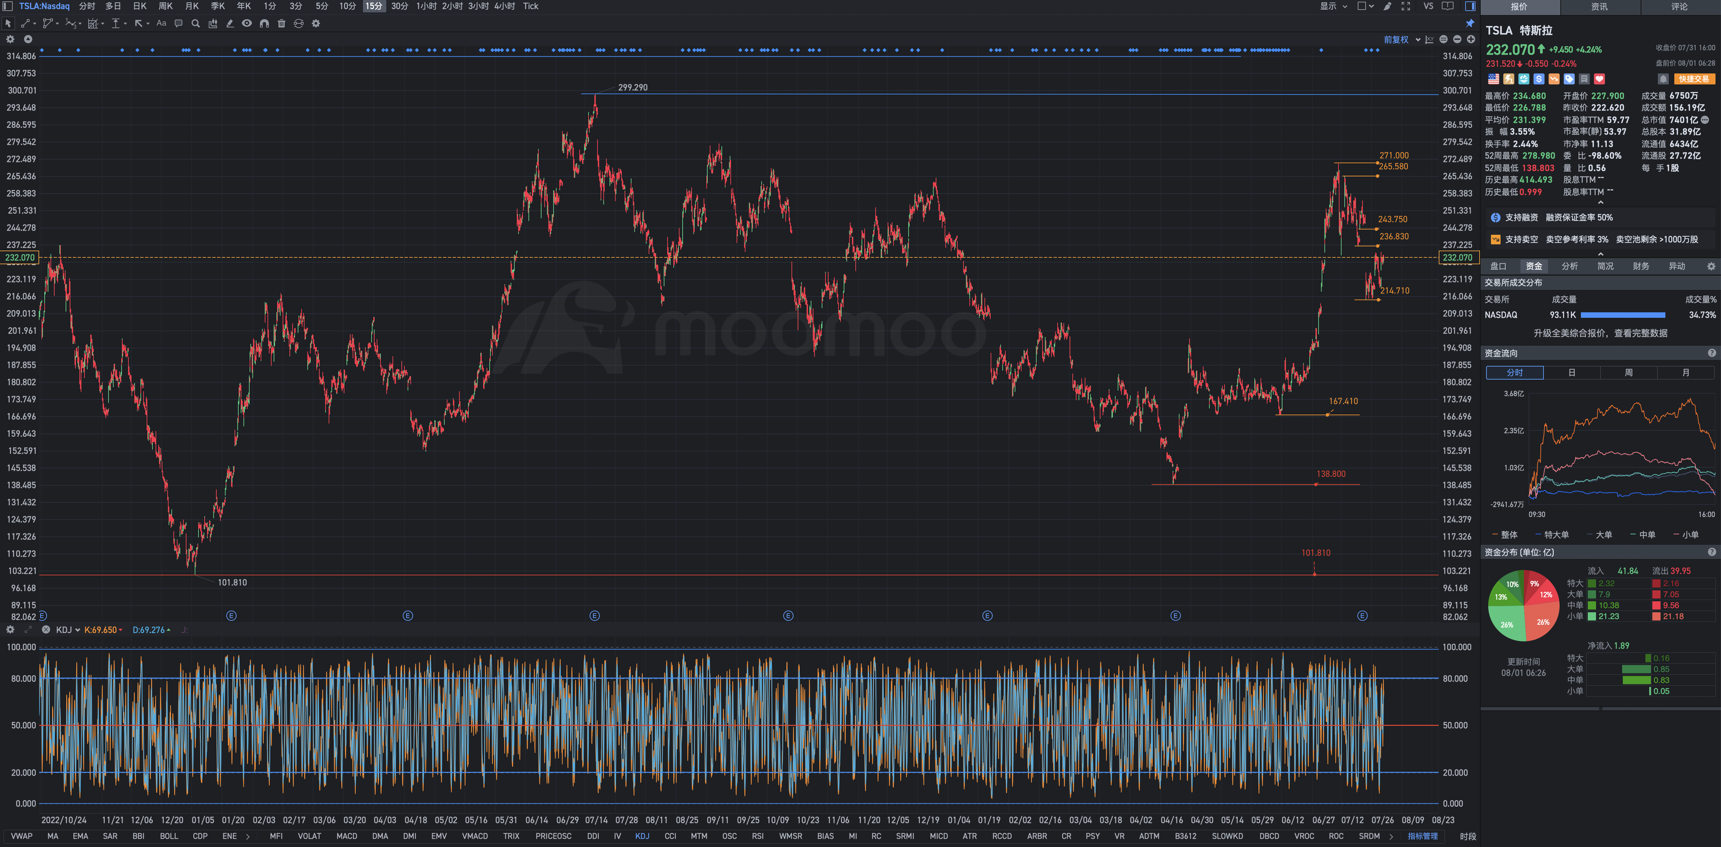Select the BOLL indicator

tap(169, 836)
